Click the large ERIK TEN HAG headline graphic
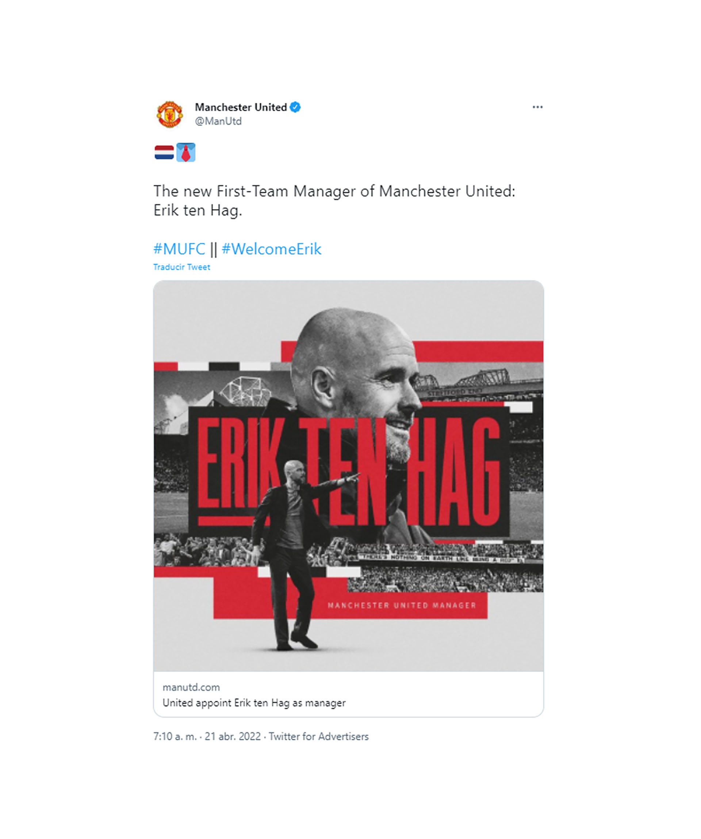This screenshot has width=701, height=839. [349, 472]
